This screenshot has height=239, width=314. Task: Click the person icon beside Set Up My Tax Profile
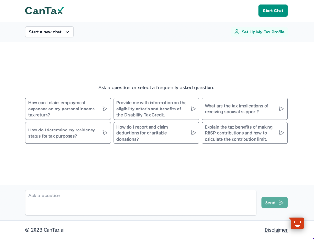(237, 32)
